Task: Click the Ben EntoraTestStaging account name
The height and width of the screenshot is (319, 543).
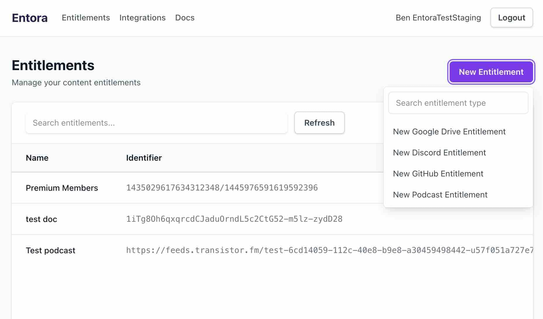Action: [x=438, y=18]
